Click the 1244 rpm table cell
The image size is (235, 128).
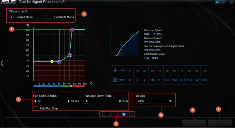[182, 80]
